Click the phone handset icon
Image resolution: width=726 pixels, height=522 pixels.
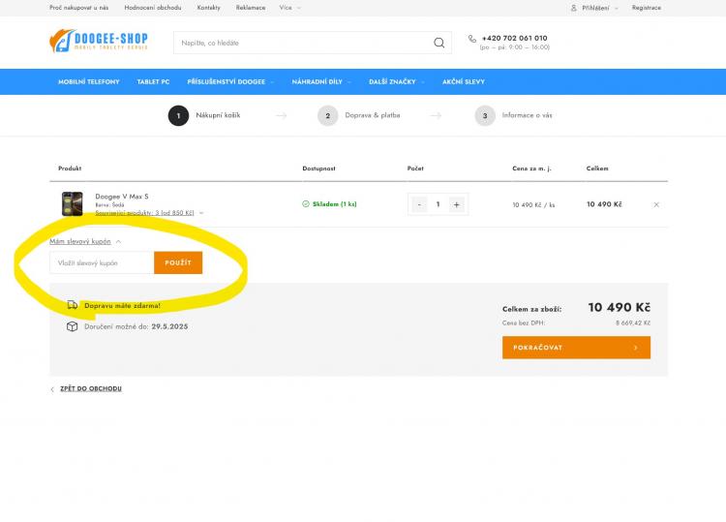pos(471,39)
